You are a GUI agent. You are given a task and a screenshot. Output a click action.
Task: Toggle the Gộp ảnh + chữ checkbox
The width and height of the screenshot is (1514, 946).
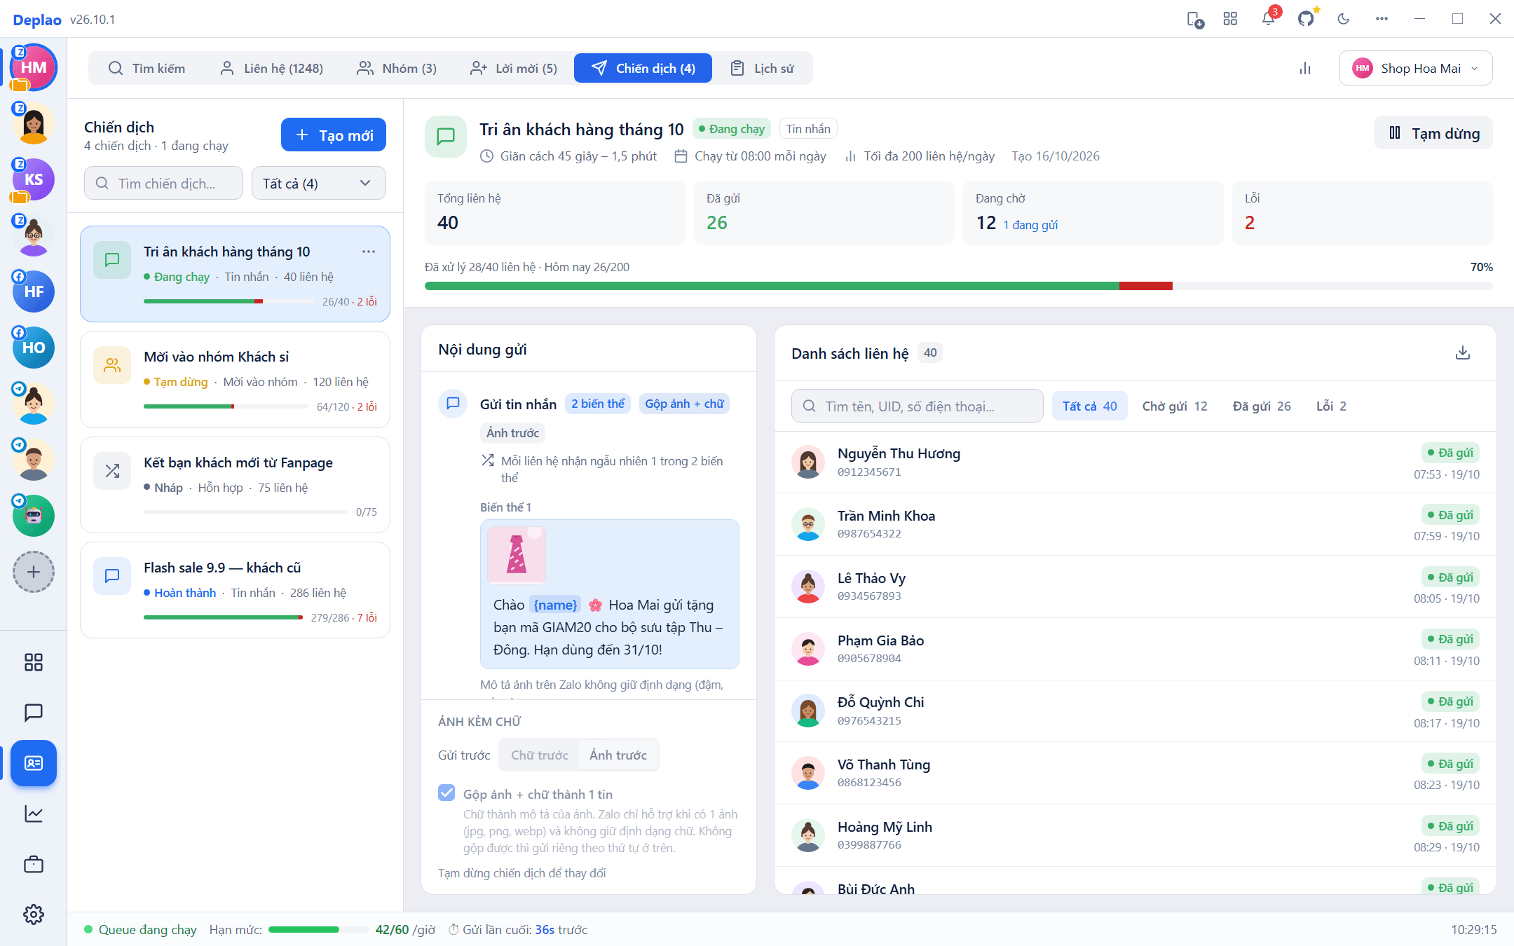pyautogui.click(x=446, y=793)
